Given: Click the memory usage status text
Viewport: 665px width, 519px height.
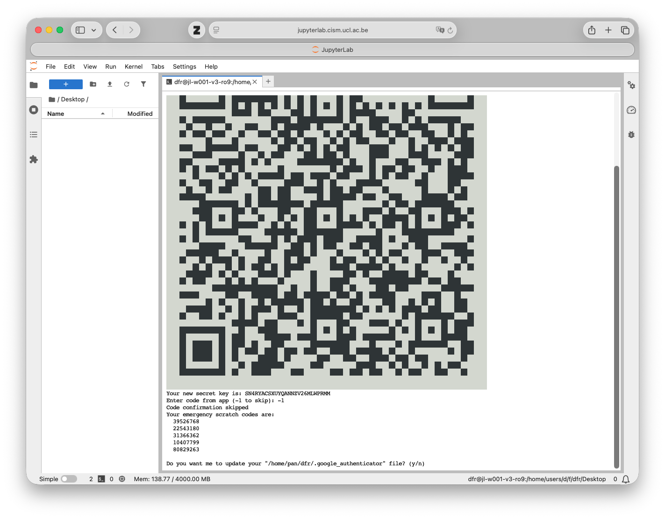Looking at the screenshot, I should click(172, 479).
